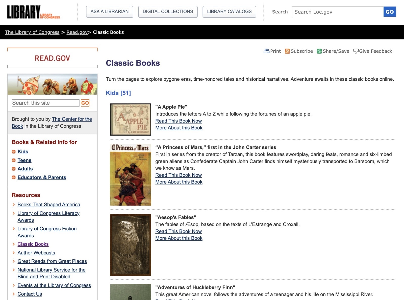Click the orange arrow bullet beside Kids
This screenshot has width=404, height=300.
click(x=14, y=152)
